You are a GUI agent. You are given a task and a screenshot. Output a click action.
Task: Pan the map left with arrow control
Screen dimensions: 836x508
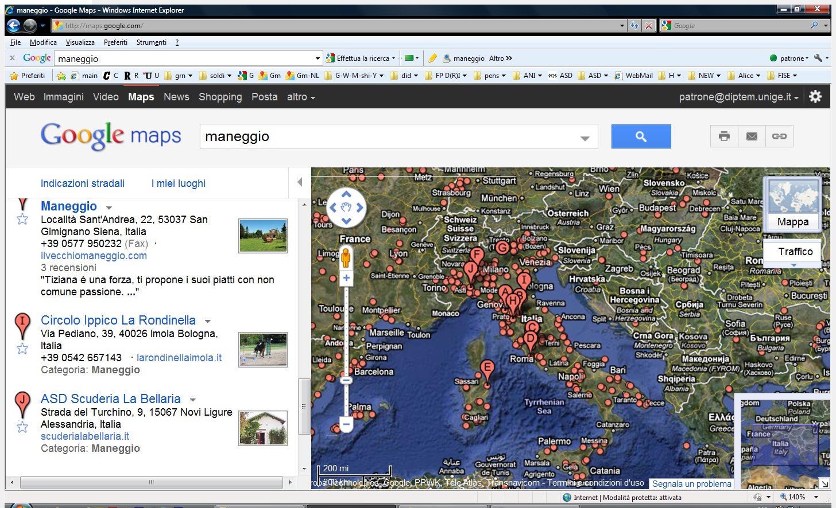(333, 208)
